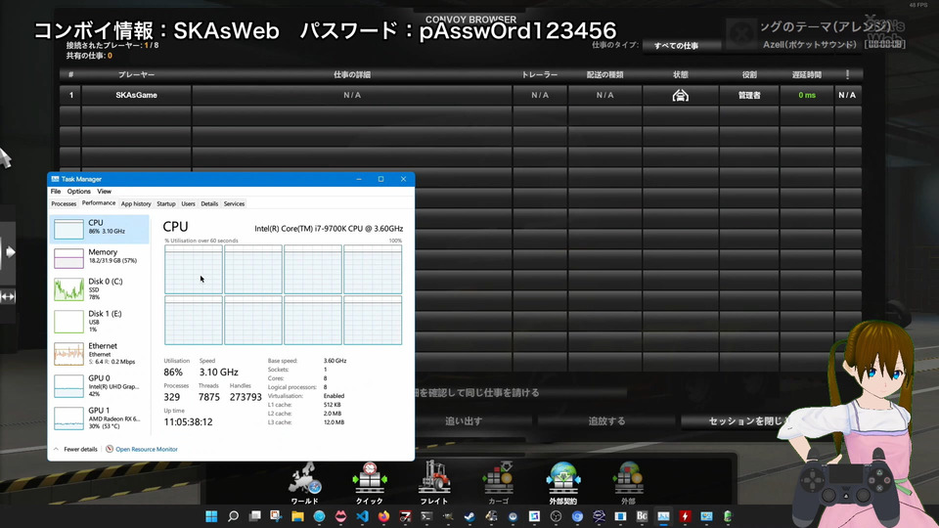
Task: Launch Snipping Tool from taskbar
Action: 276,516
